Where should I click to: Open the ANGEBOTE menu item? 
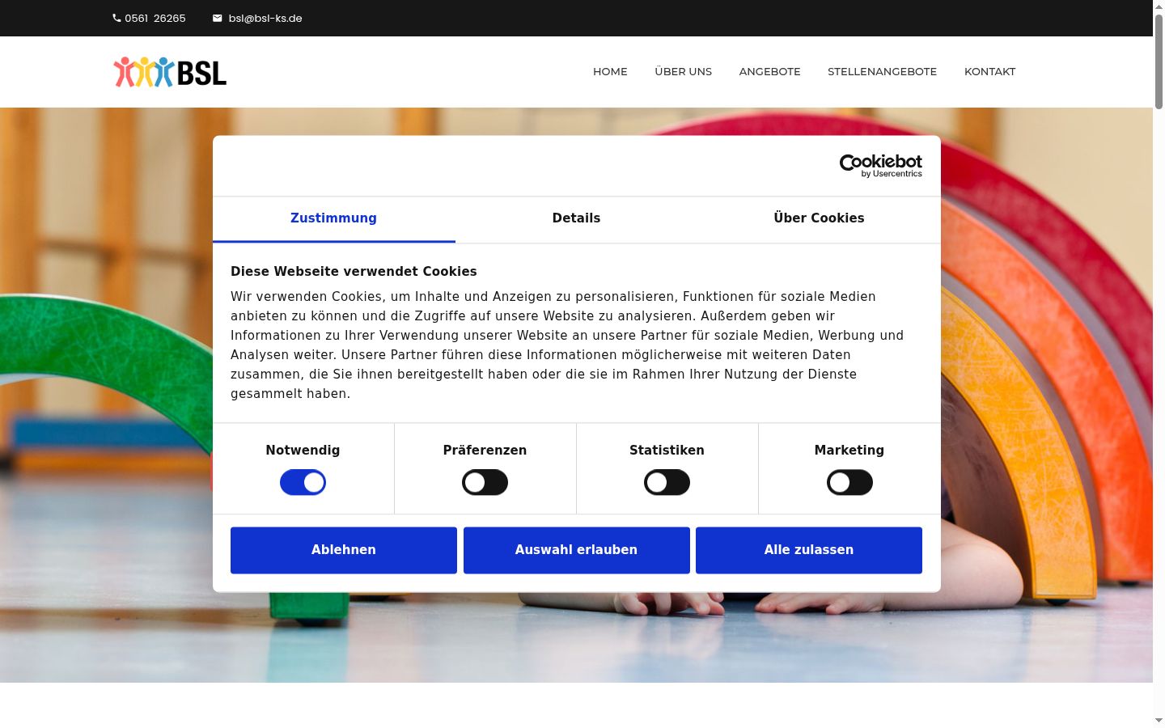[x=769, y=72]
